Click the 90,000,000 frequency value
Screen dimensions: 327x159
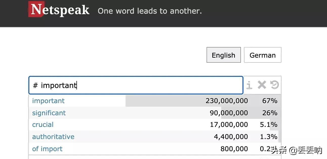[229, 113]
